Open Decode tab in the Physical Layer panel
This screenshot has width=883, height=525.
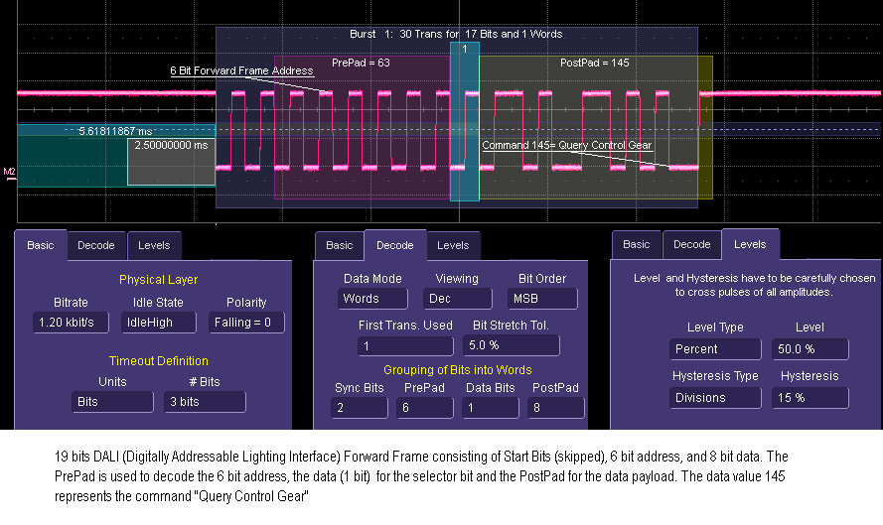96,245
